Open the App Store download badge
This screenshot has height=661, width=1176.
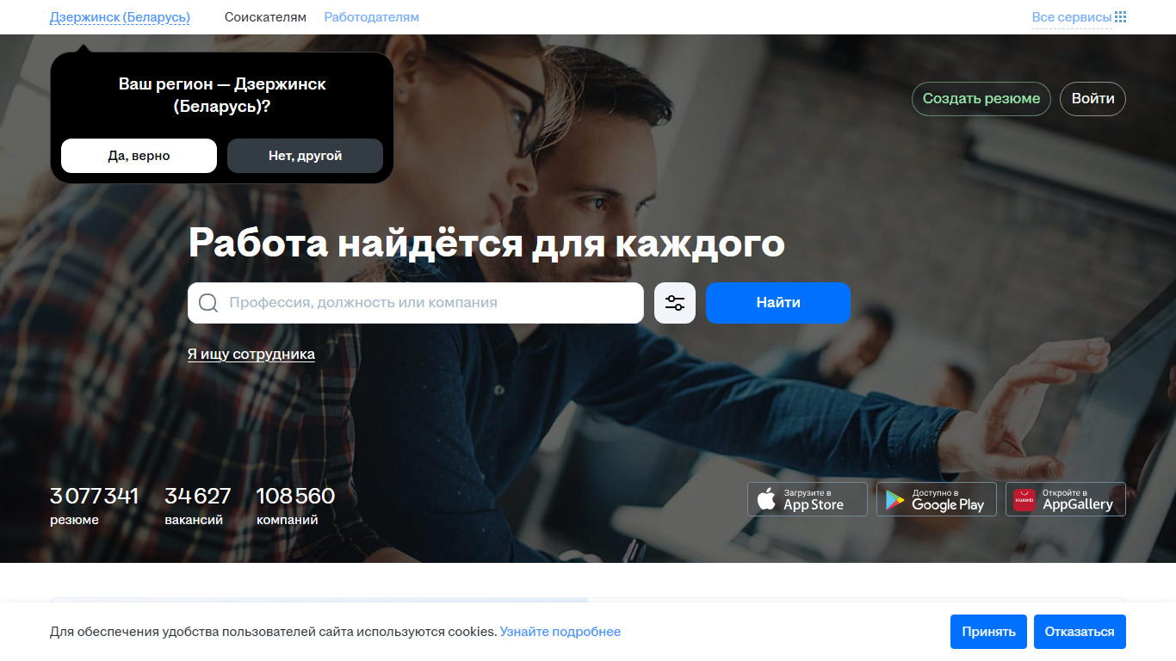[x=808, y=499]
